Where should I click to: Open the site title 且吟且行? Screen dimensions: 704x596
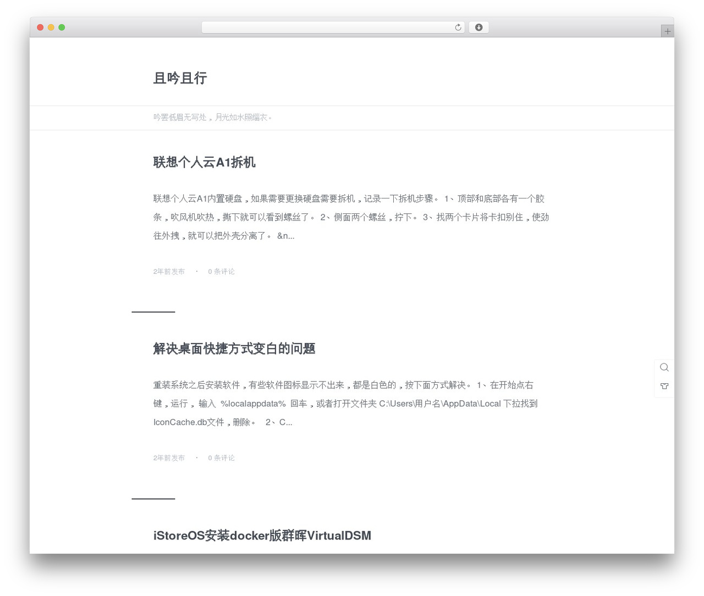180,78
